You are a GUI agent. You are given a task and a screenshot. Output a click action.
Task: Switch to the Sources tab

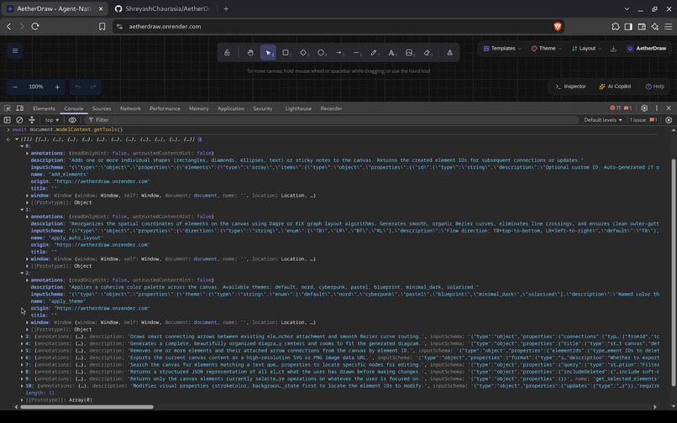(102, 108)
